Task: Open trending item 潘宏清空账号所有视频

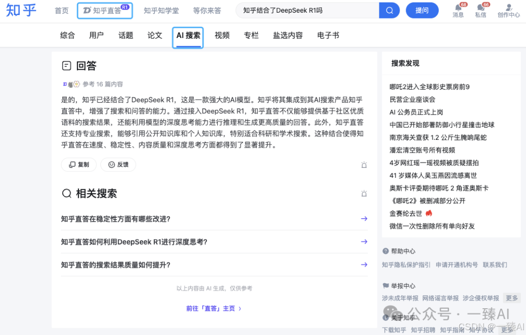Action: [422, 150]
